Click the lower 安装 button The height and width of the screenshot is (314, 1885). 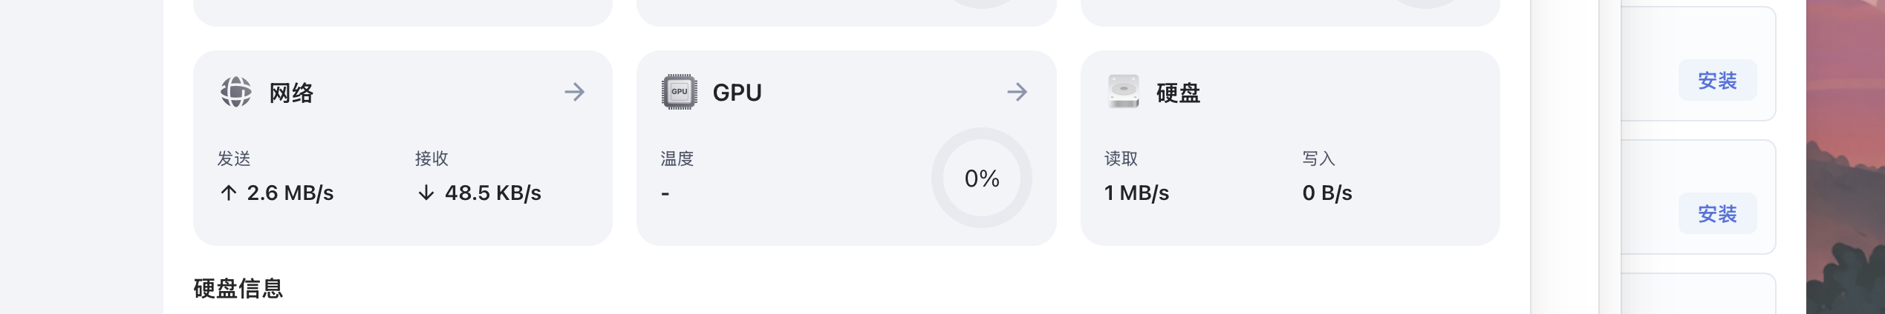pyautogui.click(x=1717, y=213)
